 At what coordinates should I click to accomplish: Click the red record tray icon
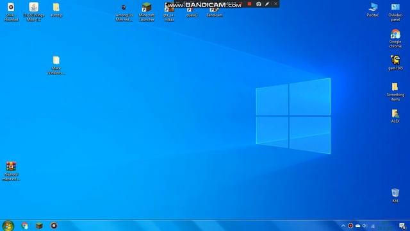[x=350, y=226]
